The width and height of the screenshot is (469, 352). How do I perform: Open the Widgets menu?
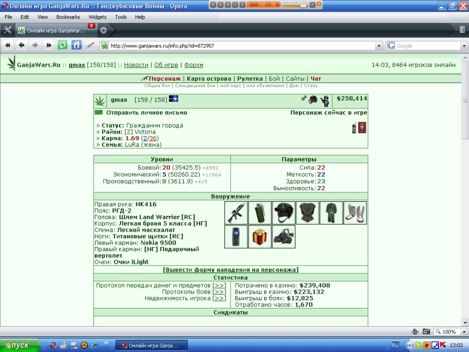[x=97, y=17]
